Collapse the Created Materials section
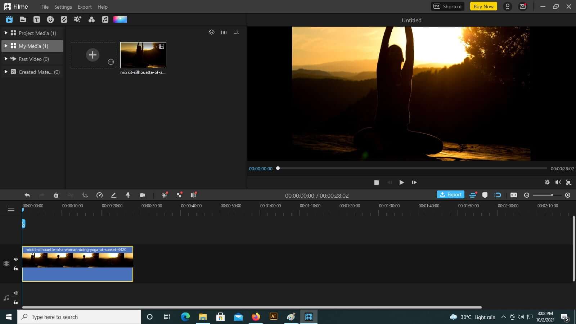 click(6, 72)
